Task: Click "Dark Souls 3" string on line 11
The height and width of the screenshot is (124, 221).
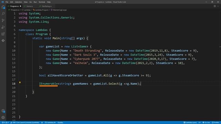Action: 85,55
